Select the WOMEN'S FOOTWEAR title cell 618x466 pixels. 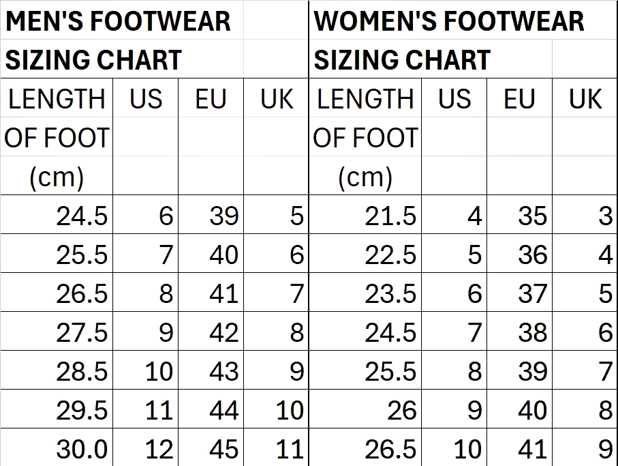tap(448, 21)
